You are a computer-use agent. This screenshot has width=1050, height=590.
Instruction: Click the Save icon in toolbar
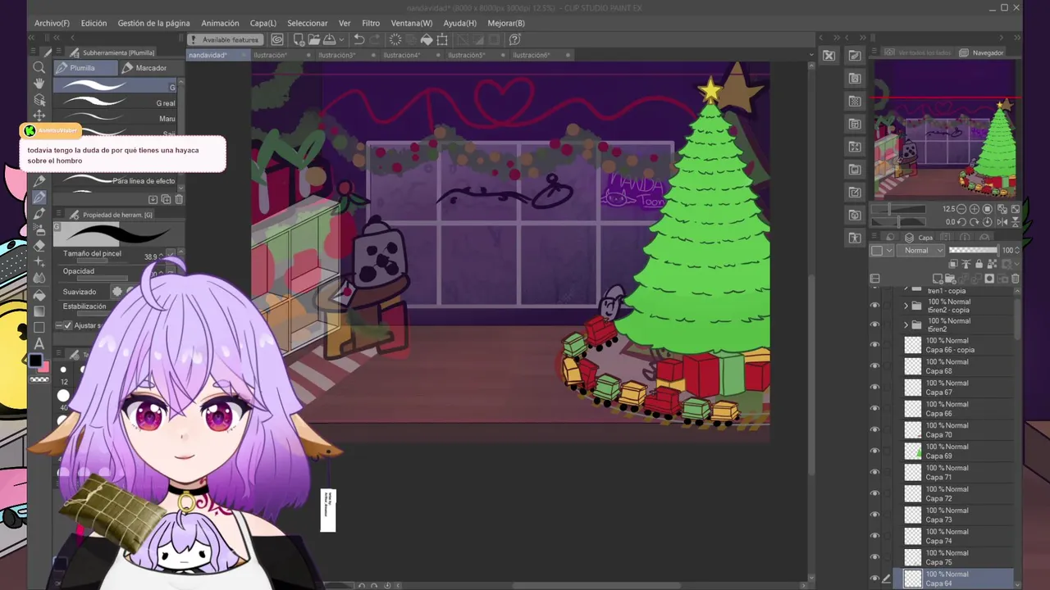329,39
